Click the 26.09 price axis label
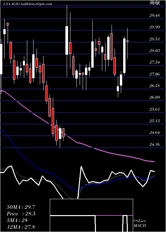The image size is (166, 232). [154, 97]
